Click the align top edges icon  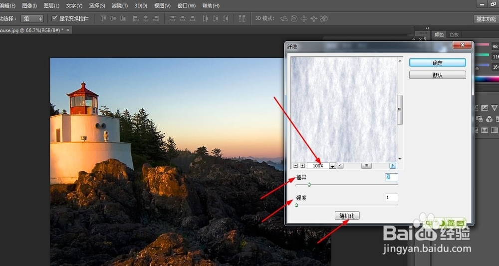tap(103, 18)
